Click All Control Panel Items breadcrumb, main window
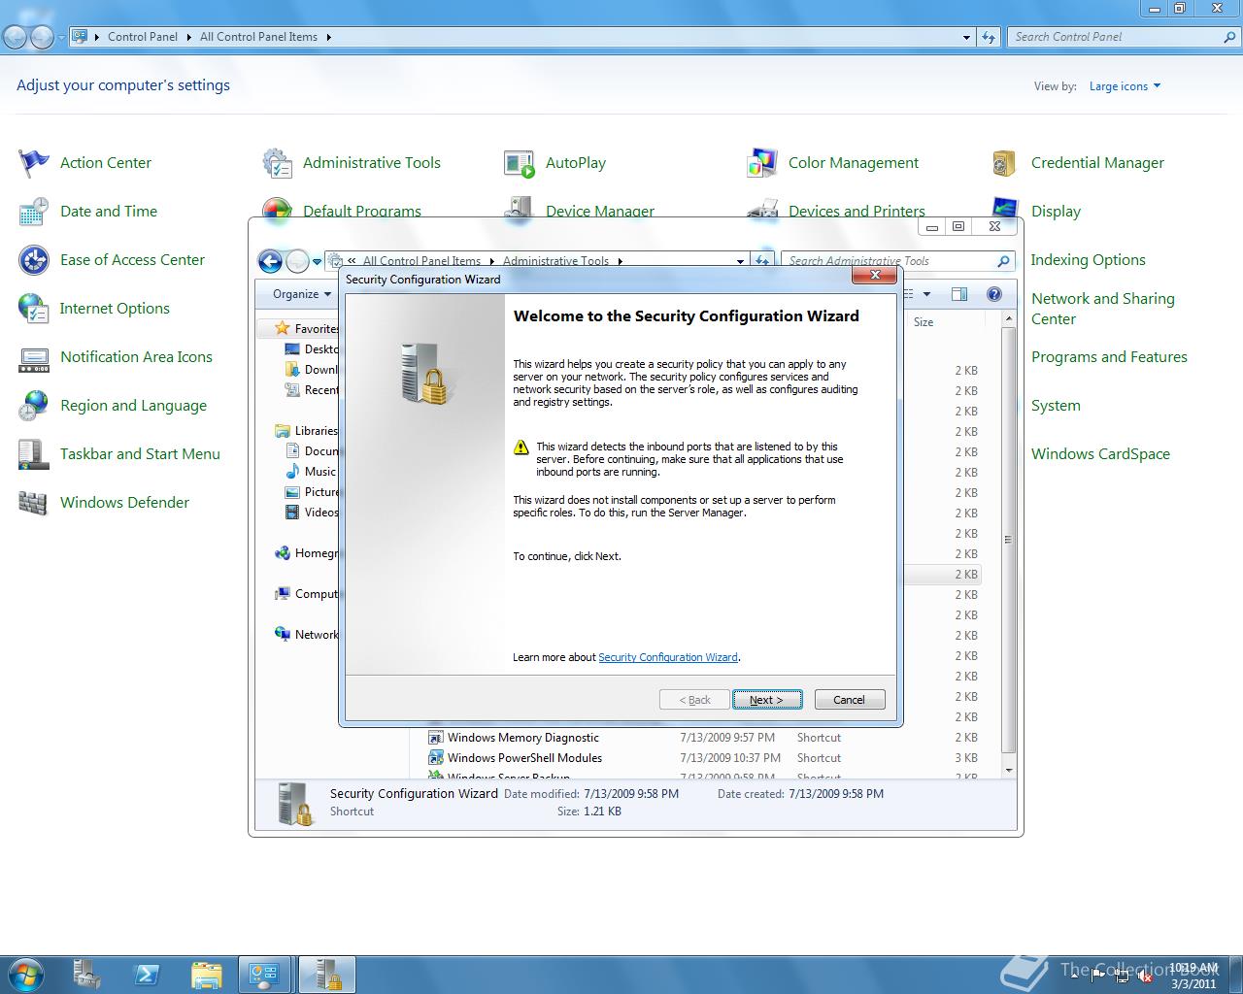The height and width of the screenshot is (994, 1243). [x=258, y=37]
